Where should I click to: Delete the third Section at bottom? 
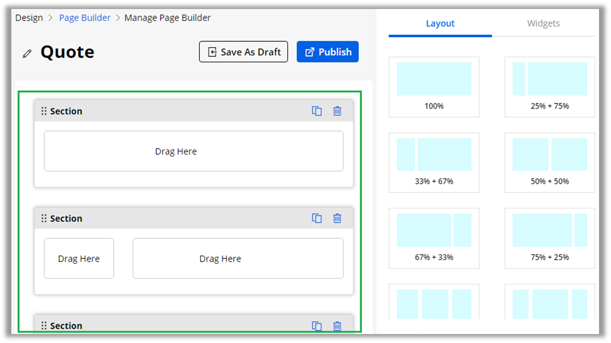[x=337, y=326]
